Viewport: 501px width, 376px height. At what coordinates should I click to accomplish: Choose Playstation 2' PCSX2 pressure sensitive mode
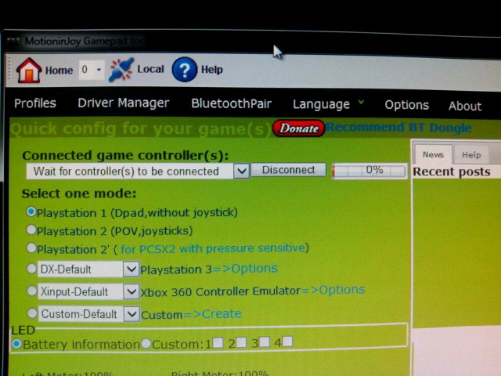click(31, 247)
